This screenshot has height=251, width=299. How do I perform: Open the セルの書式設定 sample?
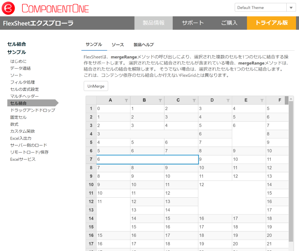[25, 89]
